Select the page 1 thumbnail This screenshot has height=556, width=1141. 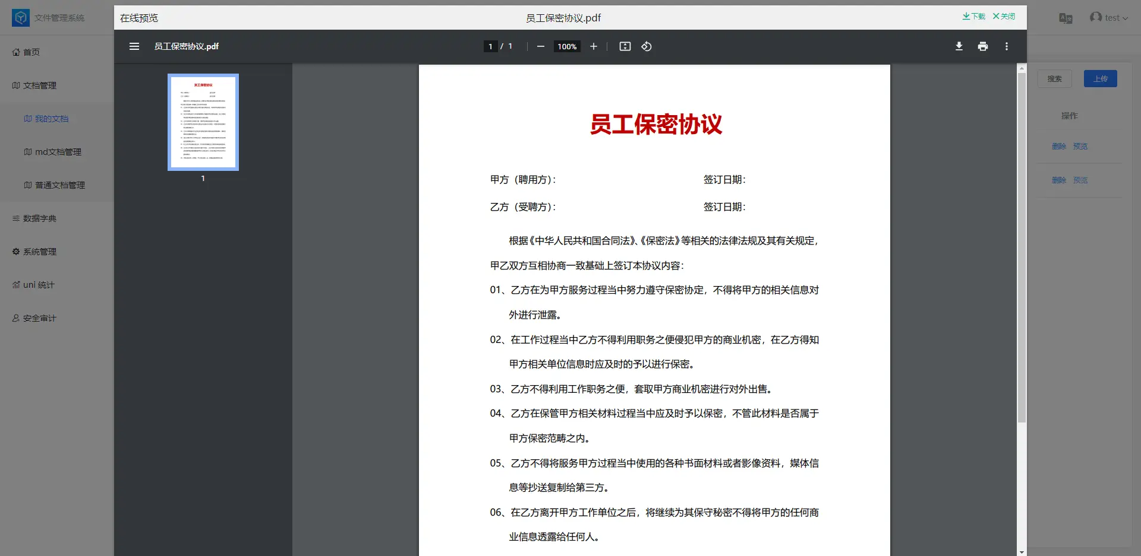point(203,122)
